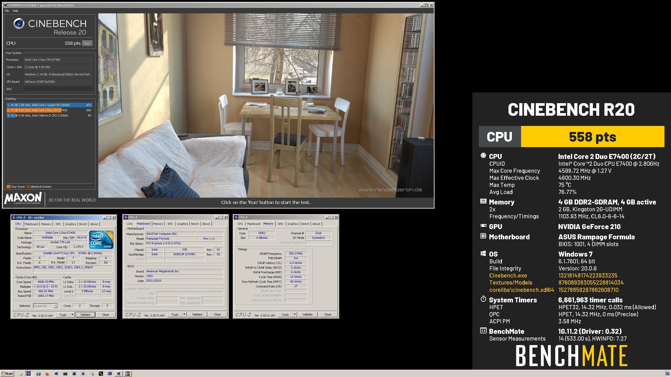The image size is (671, 377).
Task: Click the Core Speed value 4600.43 MHz
Action: 46,282
